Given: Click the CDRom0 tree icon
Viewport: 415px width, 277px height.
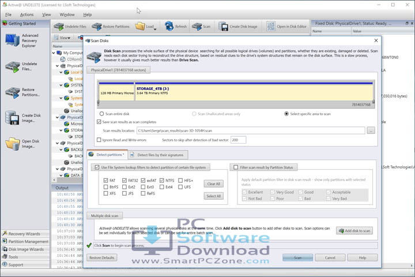Looking at the screenshot, I should tap(63, 59).
